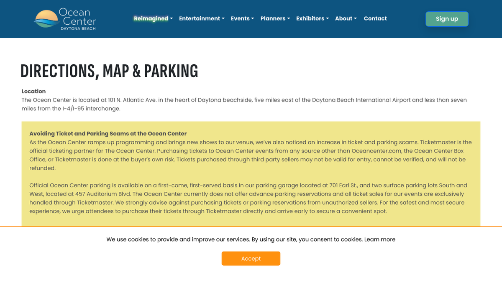Open the Reimagined dropdown menu
Viewport: 502px width, 282px height.
pyautogui.click(x=153, y=18)
